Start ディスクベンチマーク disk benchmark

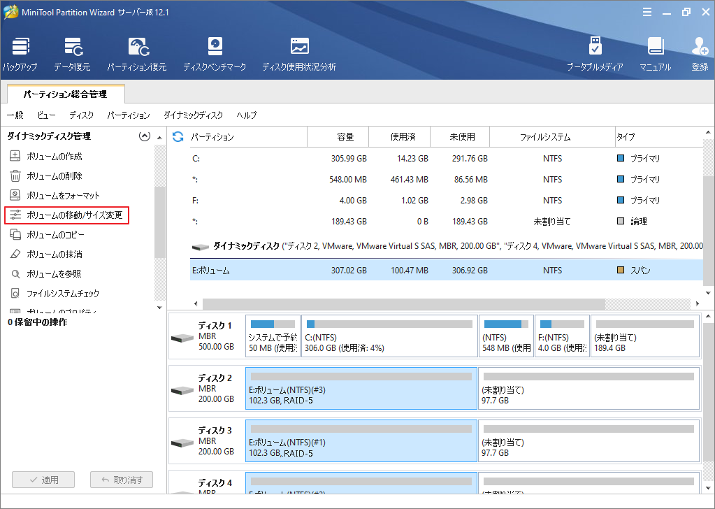215,54
